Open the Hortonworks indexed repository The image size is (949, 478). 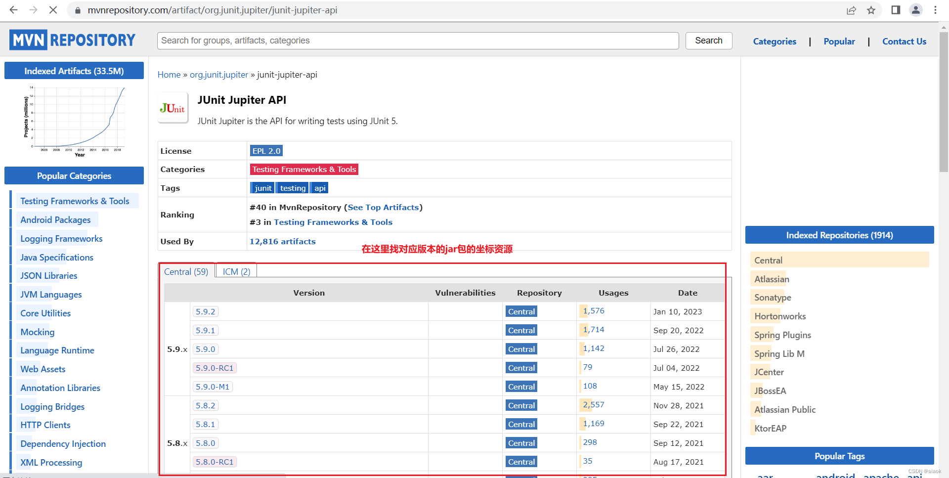click(x=780, y=316)
